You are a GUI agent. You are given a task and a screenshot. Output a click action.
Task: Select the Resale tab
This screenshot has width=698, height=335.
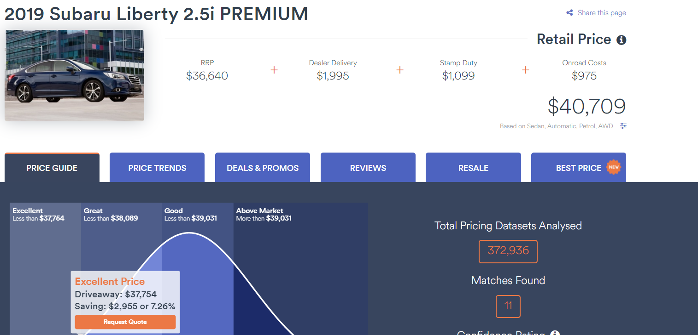pos(473,168)
